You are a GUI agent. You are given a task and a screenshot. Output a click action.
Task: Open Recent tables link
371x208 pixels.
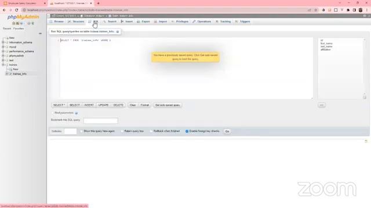[7, 28]
